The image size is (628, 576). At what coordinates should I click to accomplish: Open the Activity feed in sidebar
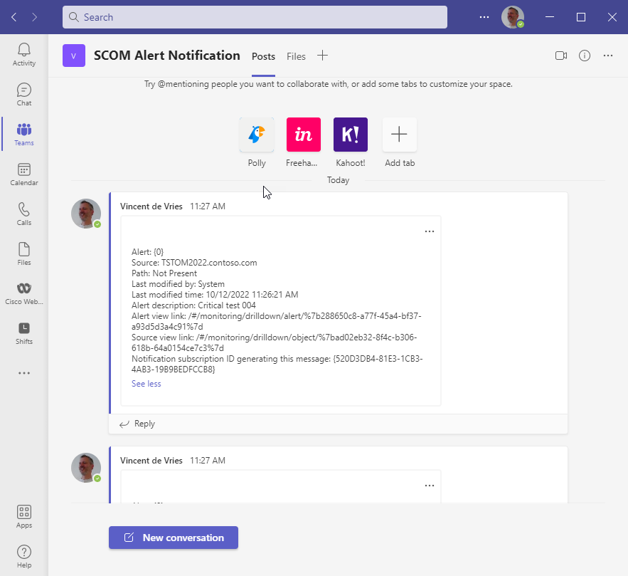pyautogui.click(x=24, y=54)
